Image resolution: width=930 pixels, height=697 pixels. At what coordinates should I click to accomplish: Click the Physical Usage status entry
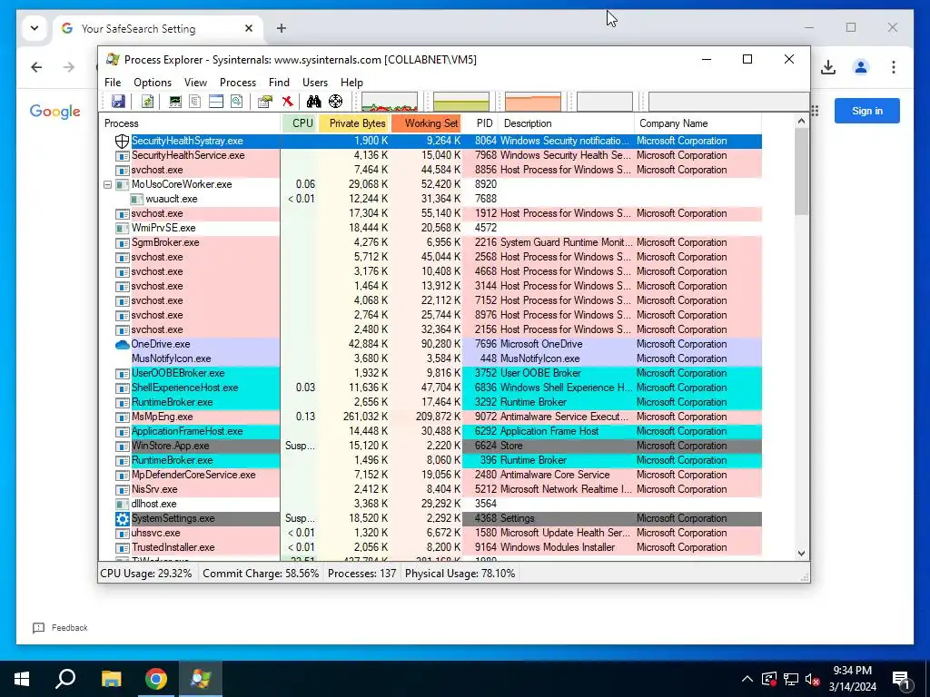pos(460,574)
